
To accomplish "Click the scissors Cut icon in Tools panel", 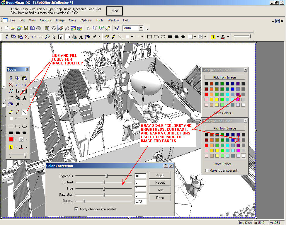I will point(11,78).
